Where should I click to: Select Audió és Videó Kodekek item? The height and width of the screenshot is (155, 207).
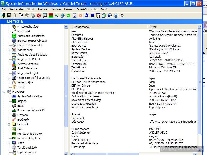tap(32, 55)
